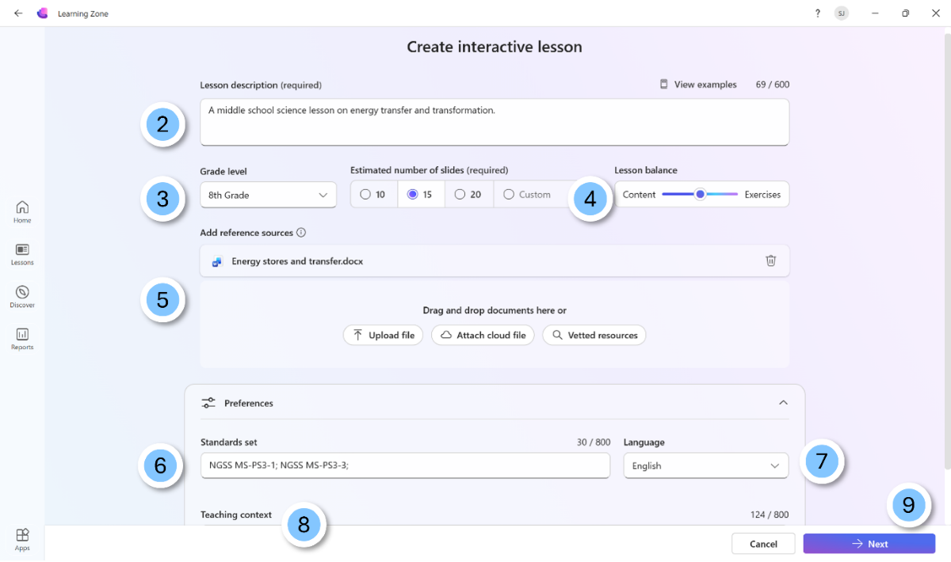The image size is (951, 562).
Task: Select 15 slides option
Action: tap(421, 195)
